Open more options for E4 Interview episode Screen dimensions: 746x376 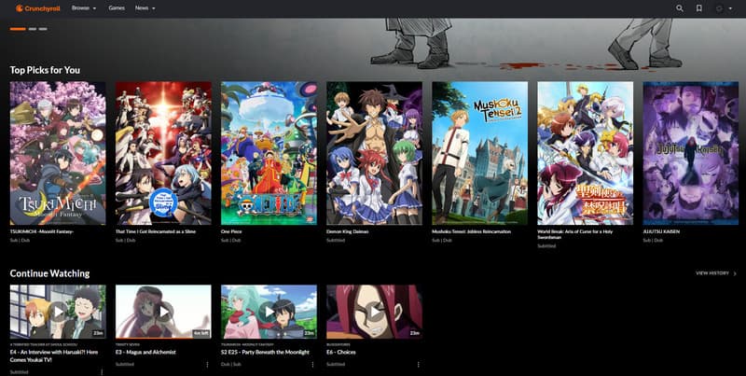(102, 371)
